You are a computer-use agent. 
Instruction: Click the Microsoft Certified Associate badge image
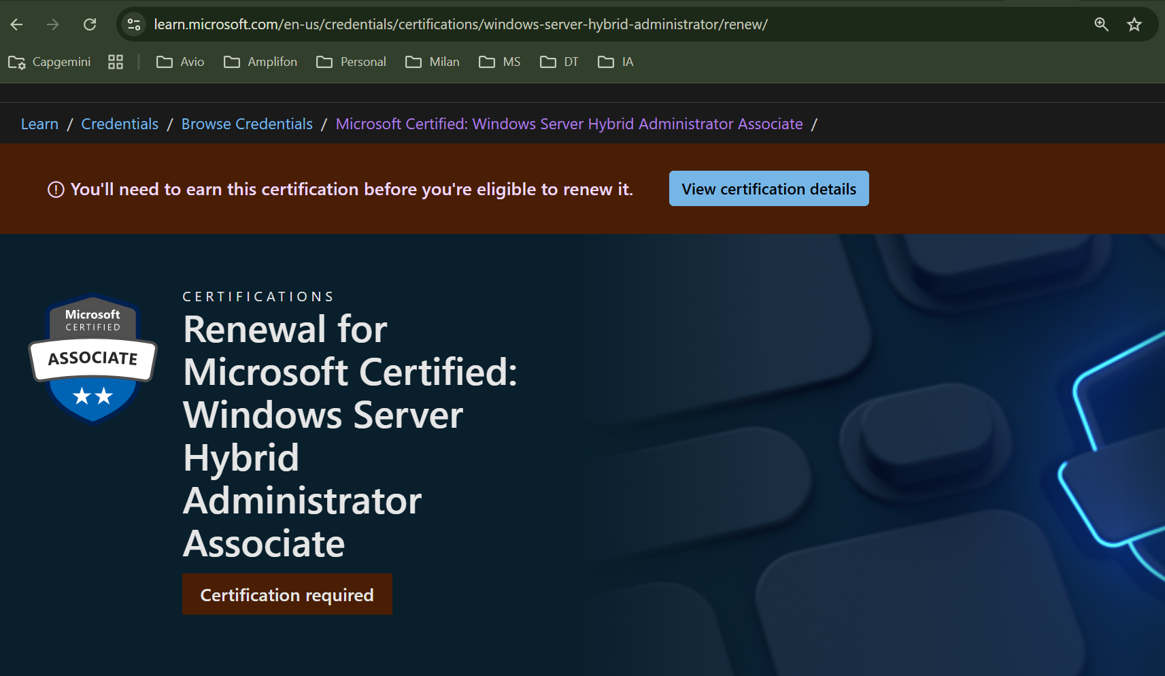(x=93, y=358)
